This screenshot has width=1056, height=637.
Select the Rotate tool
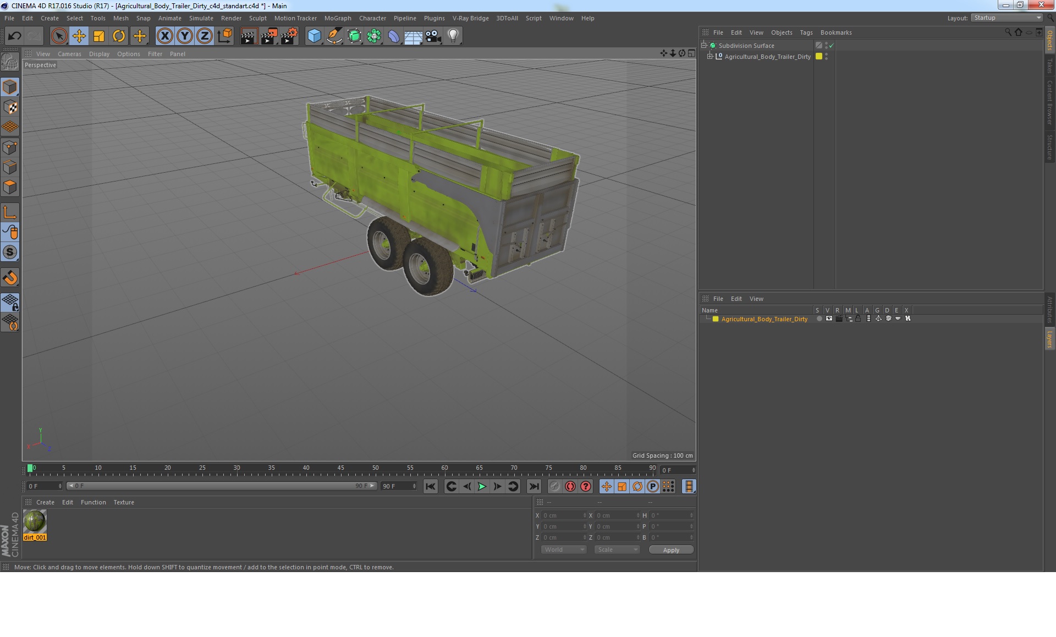point(119,36)
